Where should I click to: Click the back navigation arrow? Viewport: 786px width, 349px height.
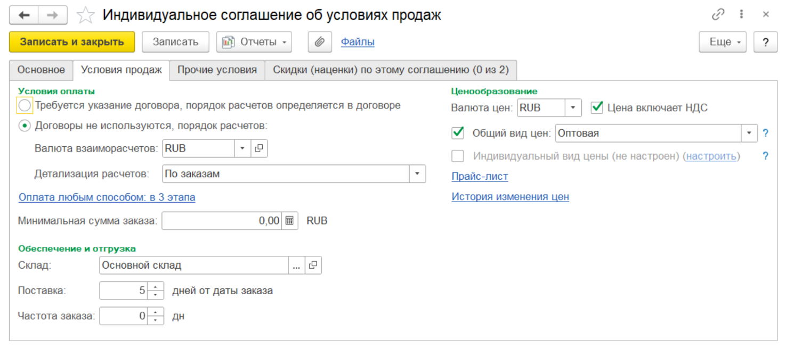point(24,15)
